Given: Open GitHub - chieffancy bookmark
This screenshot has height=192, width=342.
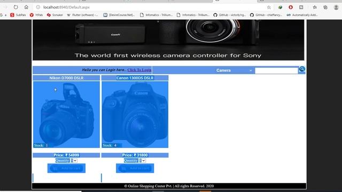Looking at the screenshot, I should click(266, 15).
